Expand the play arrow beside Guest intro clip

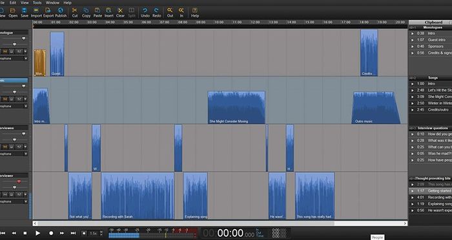click(x=413, y=40)
